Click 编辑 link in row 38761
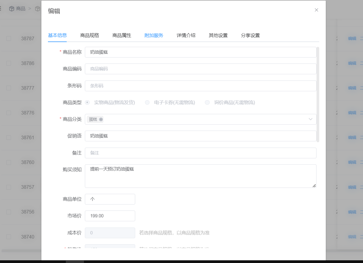Screen dimensions: 363x263 (x=352, y=137)
